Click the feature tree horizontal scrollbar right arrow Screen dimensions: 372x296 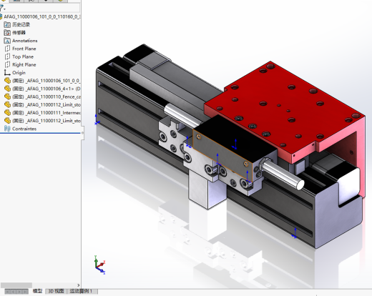click(78, 285)
